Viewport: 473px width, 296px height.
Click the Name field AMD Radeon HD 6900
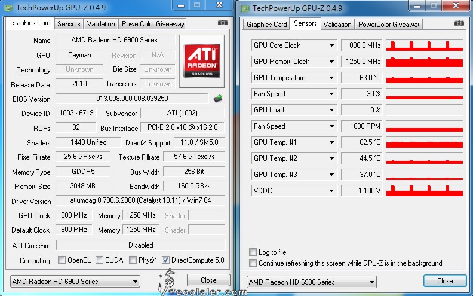coord(115,40)
